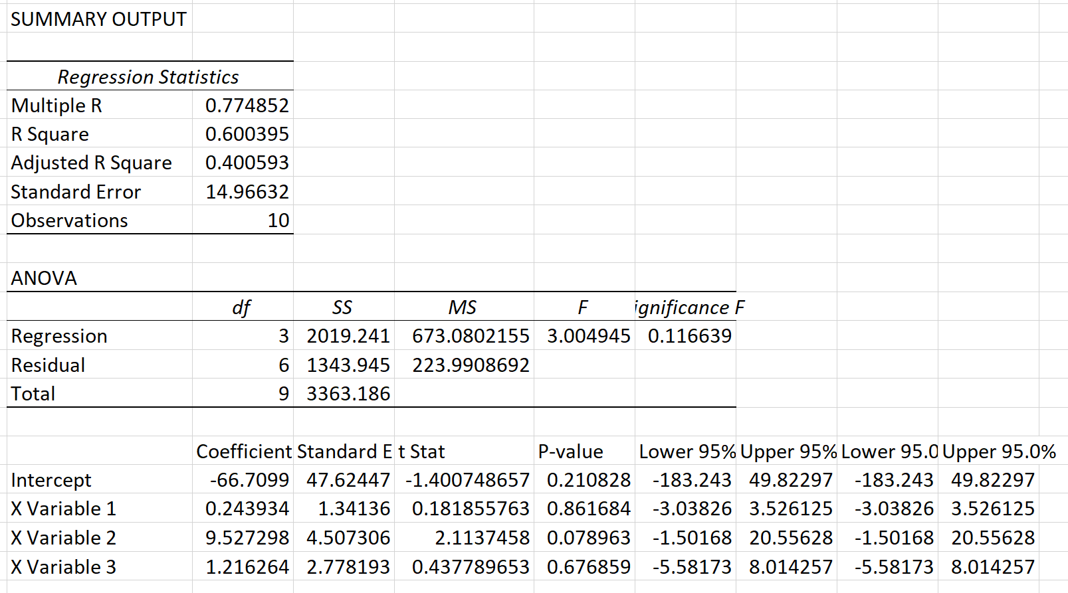This screenshot has width=1068, height=593.
Task: Click the R Square value 0.600395
Action: (x=247, y=134)
